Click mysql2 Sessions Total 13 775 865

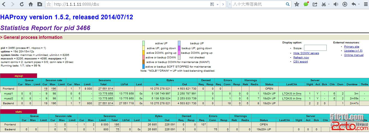pos(106,99)
